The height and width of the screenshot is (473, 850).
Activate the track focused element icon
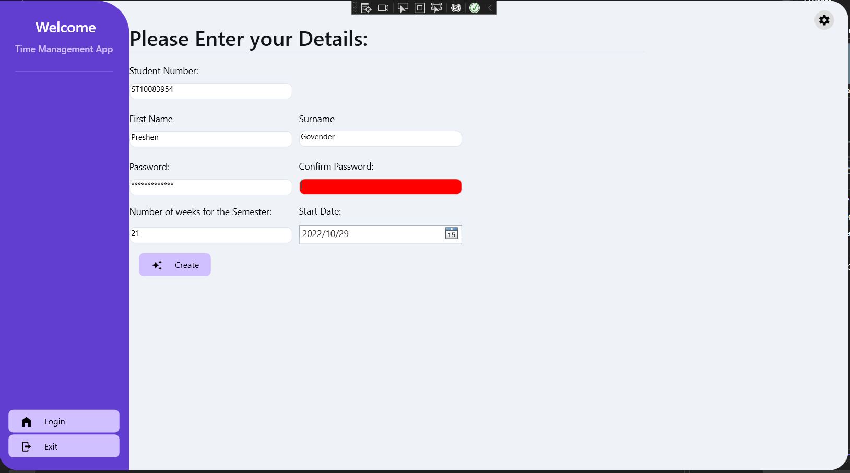[x=438, y=7]
